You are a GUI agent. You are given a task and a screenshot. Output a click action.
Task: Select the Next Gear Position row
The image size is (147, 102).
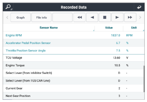(x=74, y=96)
